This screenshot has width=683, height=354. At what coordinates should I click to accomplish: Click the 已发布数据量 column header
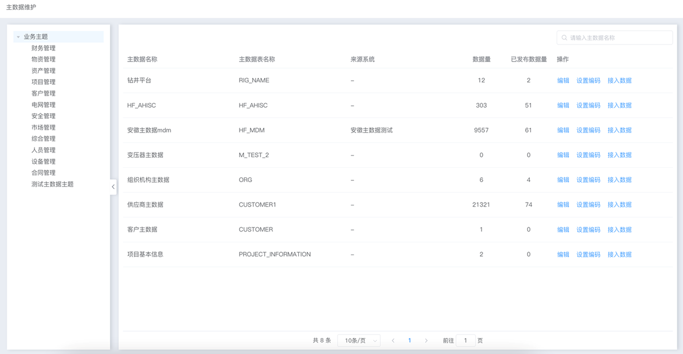[529, 59]
